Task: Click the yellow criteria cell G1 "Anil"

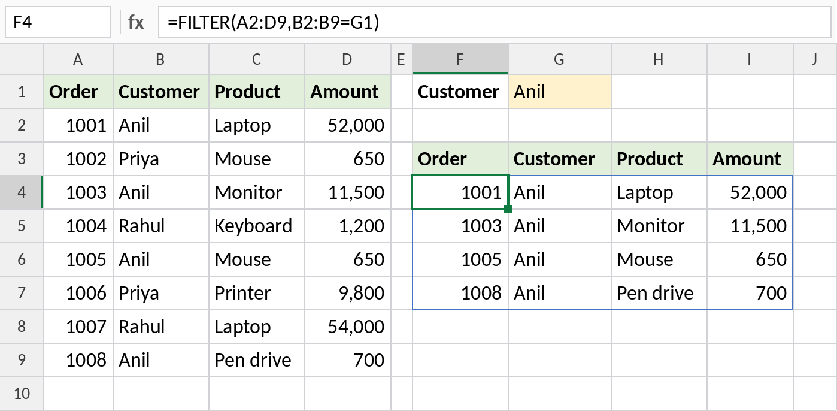Action: [x=560, y=92]
